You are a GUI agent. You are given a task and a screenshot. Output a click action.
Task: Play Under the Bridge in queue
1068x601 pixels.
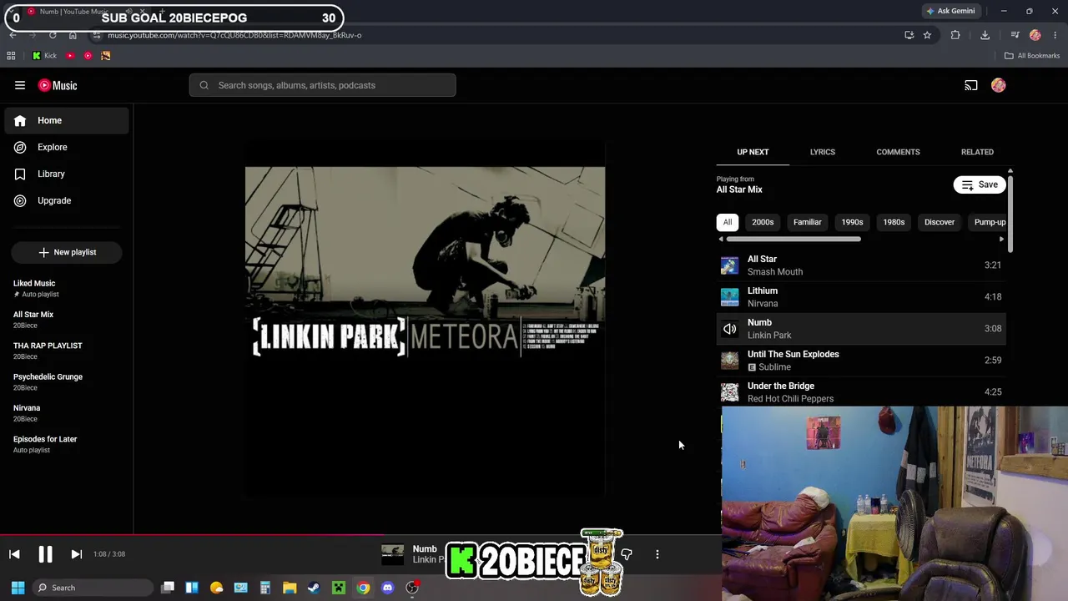[861, 392]
